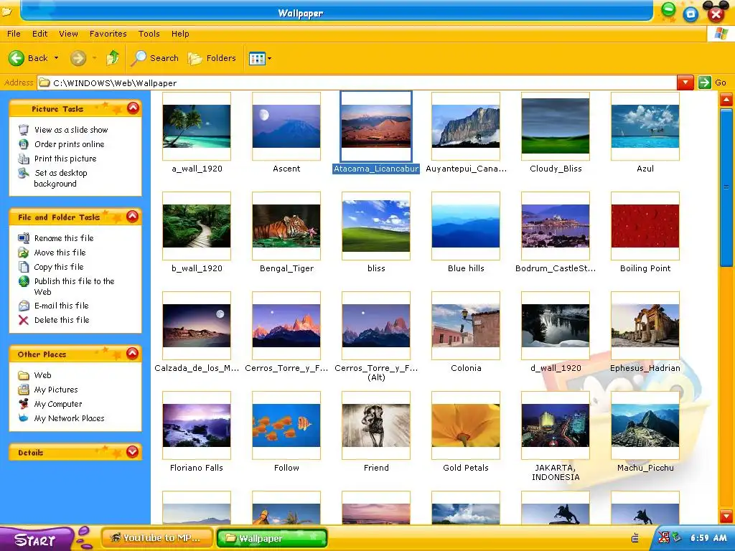The image size is (735, 551).
Task: Click Move this file
Action: [60, 253]
